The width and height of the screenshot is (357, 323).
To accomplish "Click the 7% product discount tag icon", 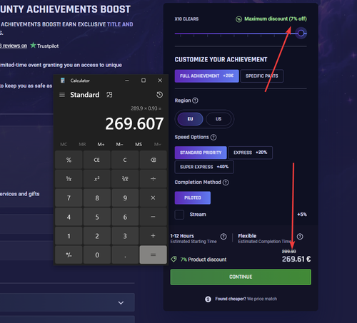I will (x=174, y=259).
